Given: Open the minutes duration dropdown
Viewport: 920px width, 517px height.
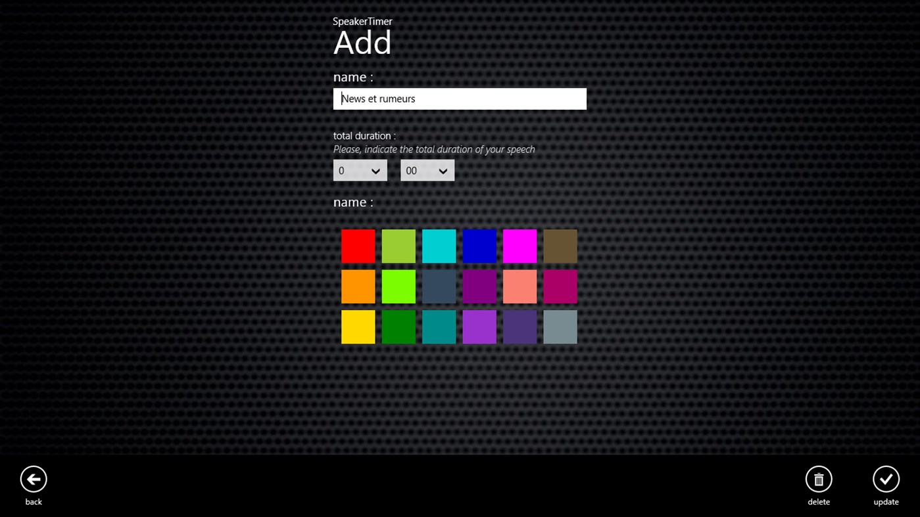Looking at the screenshot, I should 360,169.
